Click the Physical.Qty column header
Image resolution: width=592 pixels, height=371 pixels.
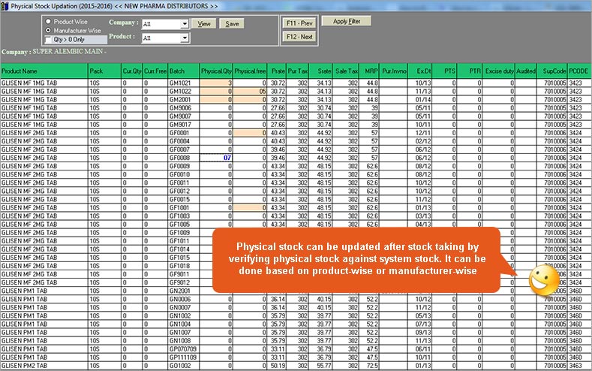point(217,71)
